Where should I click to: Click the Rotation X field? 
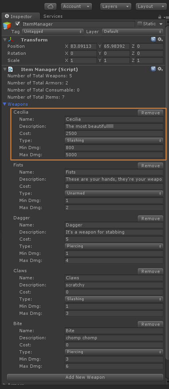tap(83, 53)
